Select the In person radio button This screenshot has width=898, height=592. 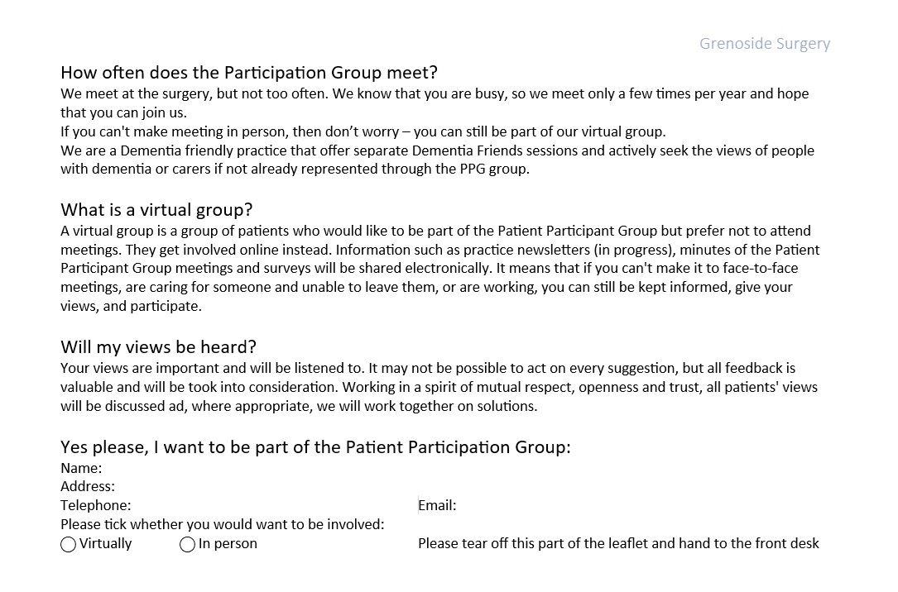pyautogui.click(x=187, y=545)
